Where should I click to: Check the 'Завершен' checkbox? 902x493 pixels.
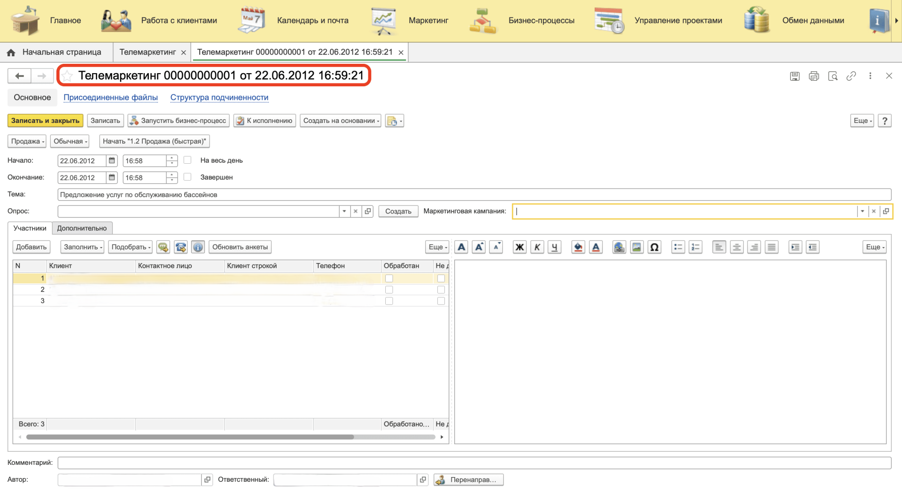coord(187,177)
